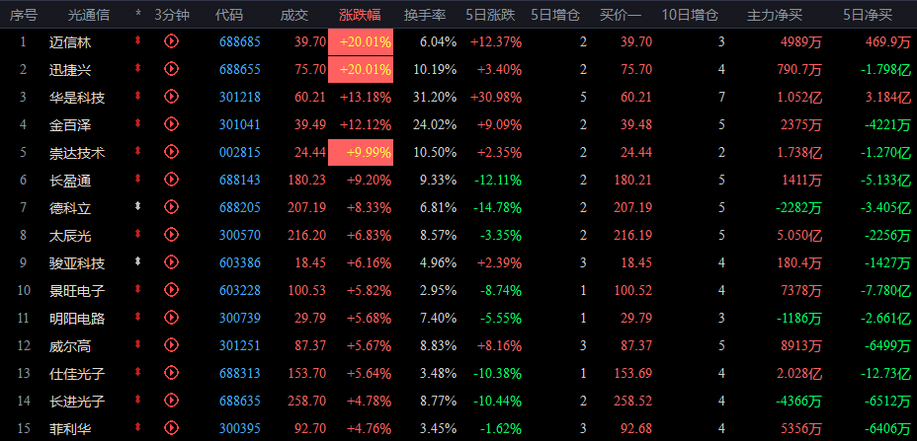Click the 258.70 price cell
Viewport: 917px width, 441px height.
coord(307,402)
